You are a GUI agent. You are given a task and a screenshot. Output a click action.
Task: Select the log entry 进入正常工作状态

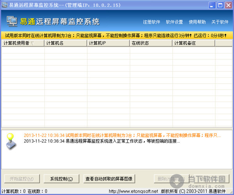[x=102, y=141]
